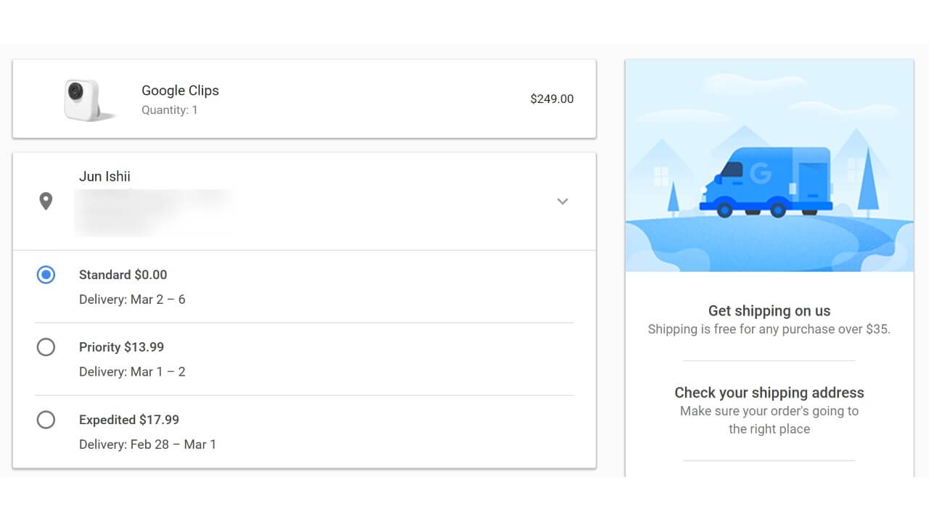
Task: Select the Standard shipping radio button
Action: 46,275
